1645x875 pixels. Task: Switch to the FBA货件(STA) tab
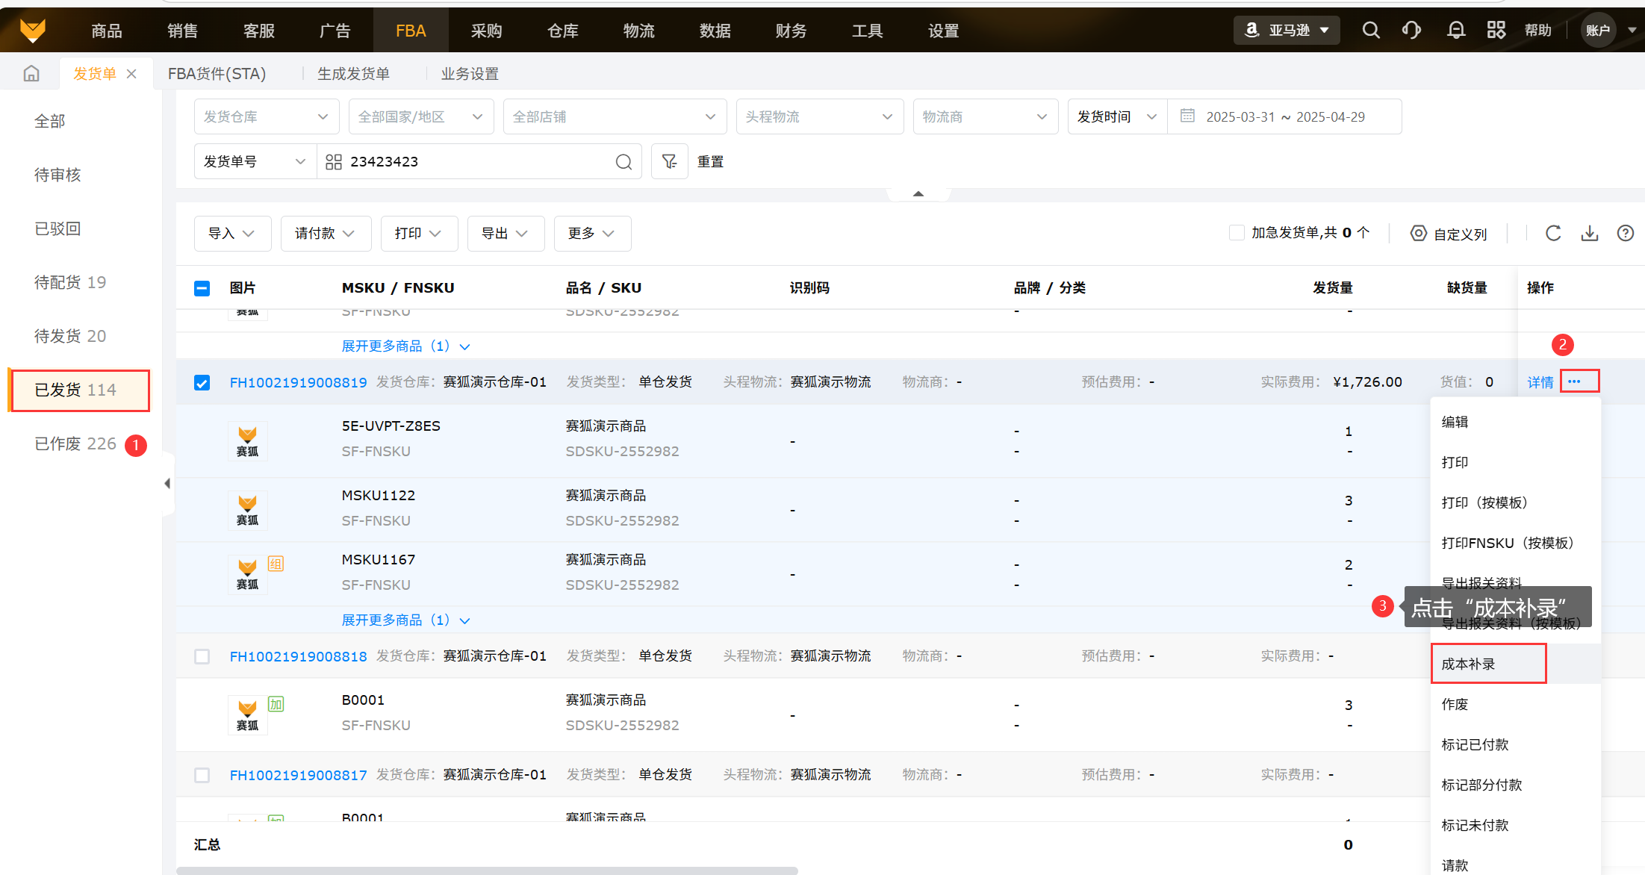(217, 73)
